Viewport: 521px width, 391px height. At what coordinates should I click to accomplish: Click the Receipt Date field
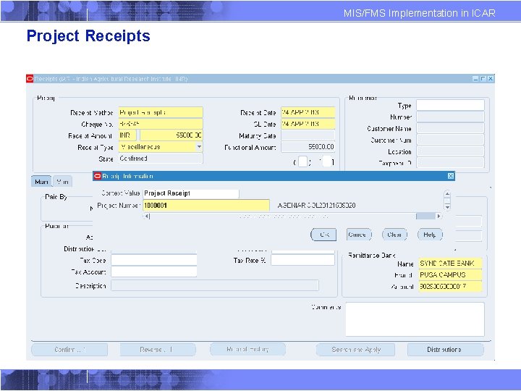308,112
